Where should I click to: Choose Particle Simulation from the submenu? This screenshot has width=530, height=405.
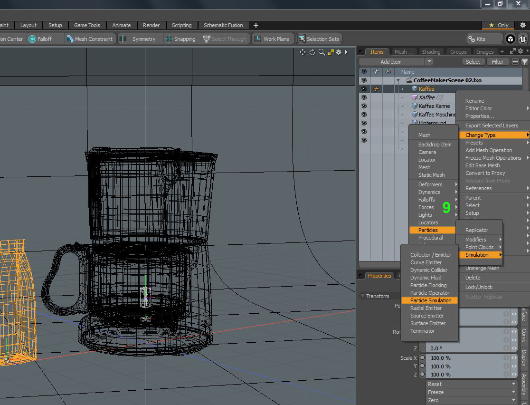click(x=430, y=300)
